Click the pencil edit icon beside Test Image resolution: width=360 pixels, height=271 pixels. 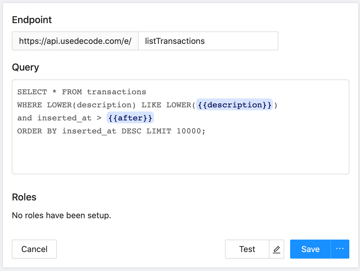coord(277,249)
